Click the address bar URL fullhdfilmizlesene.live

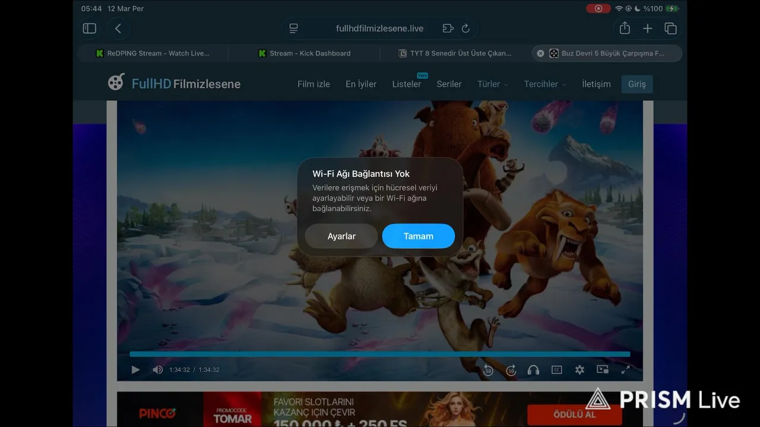[x=379, y=28]
